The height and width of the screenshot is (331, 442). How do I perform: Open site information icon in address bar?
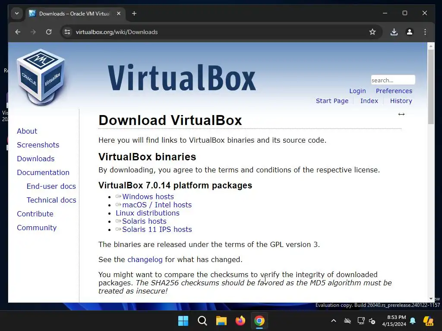(67, 32)
